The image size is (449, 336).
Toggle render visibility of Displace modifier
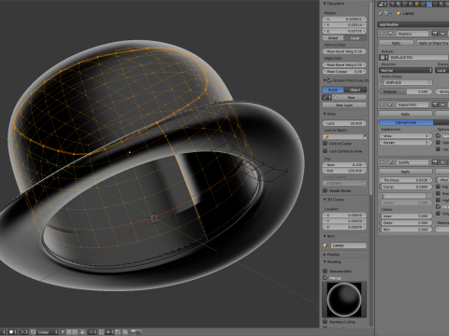point(435,34)
